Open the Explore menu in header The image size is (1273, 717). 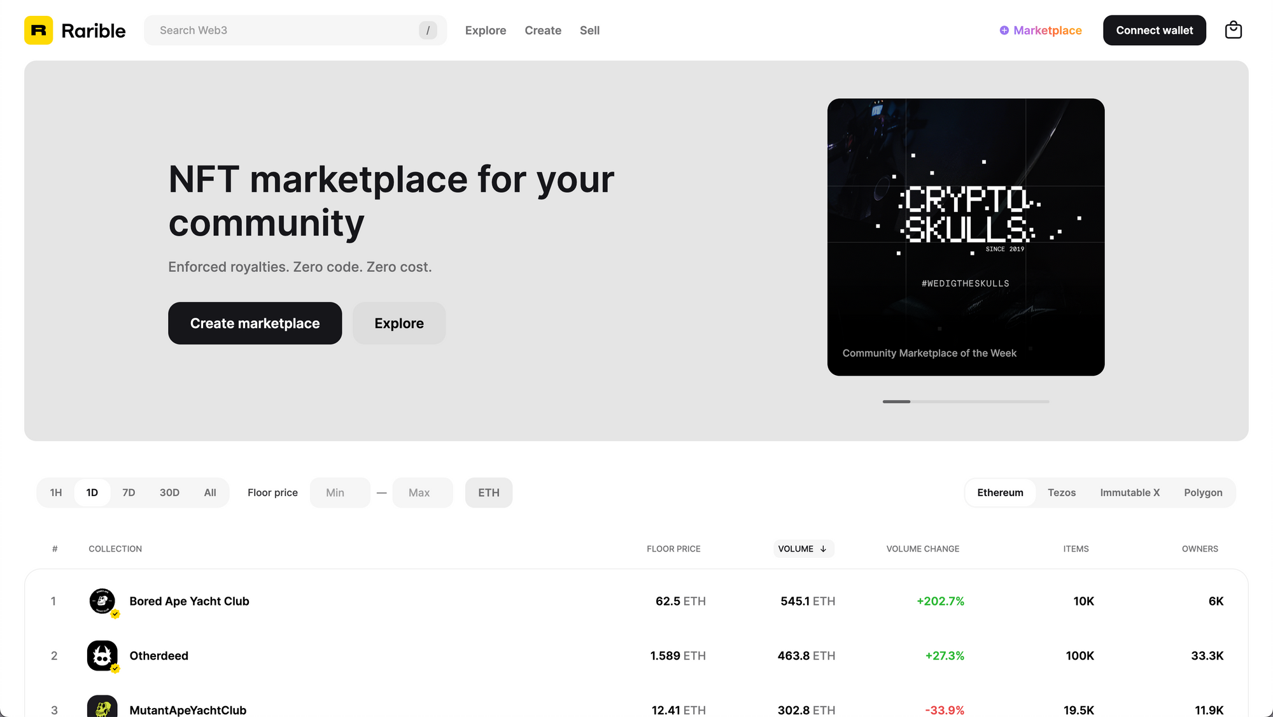(x=485, y=31)
